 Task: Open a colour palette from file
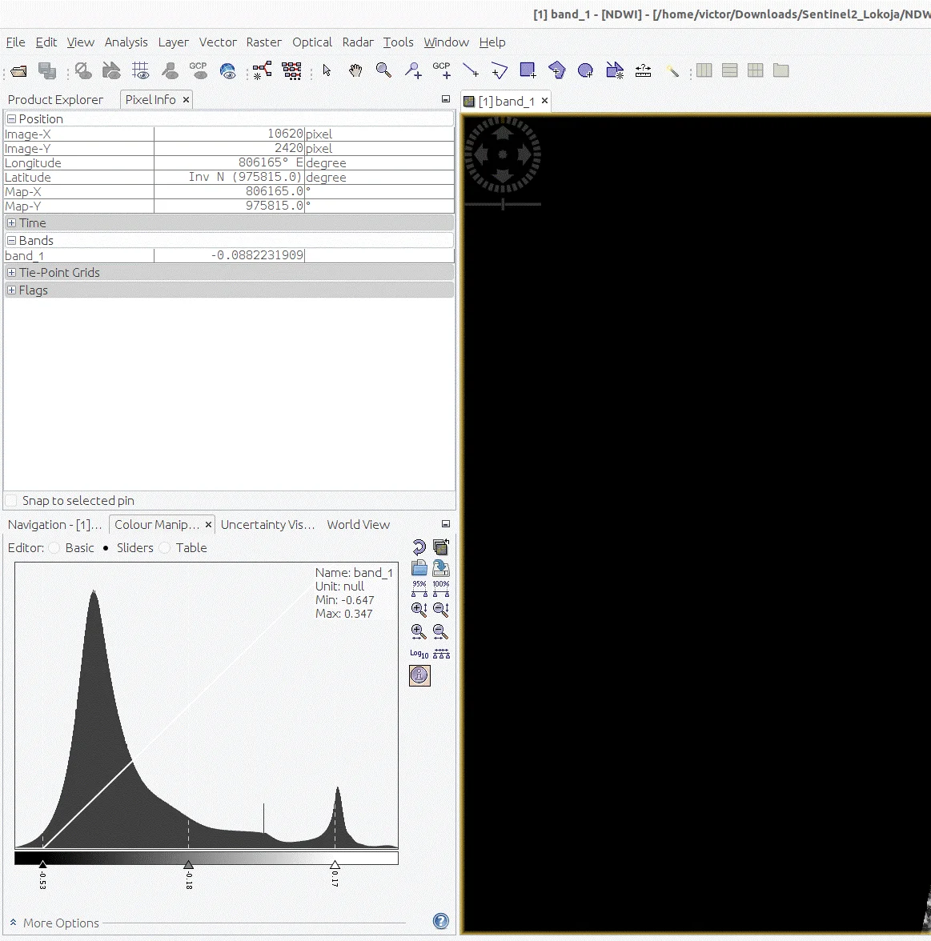(x=419, y=567)
